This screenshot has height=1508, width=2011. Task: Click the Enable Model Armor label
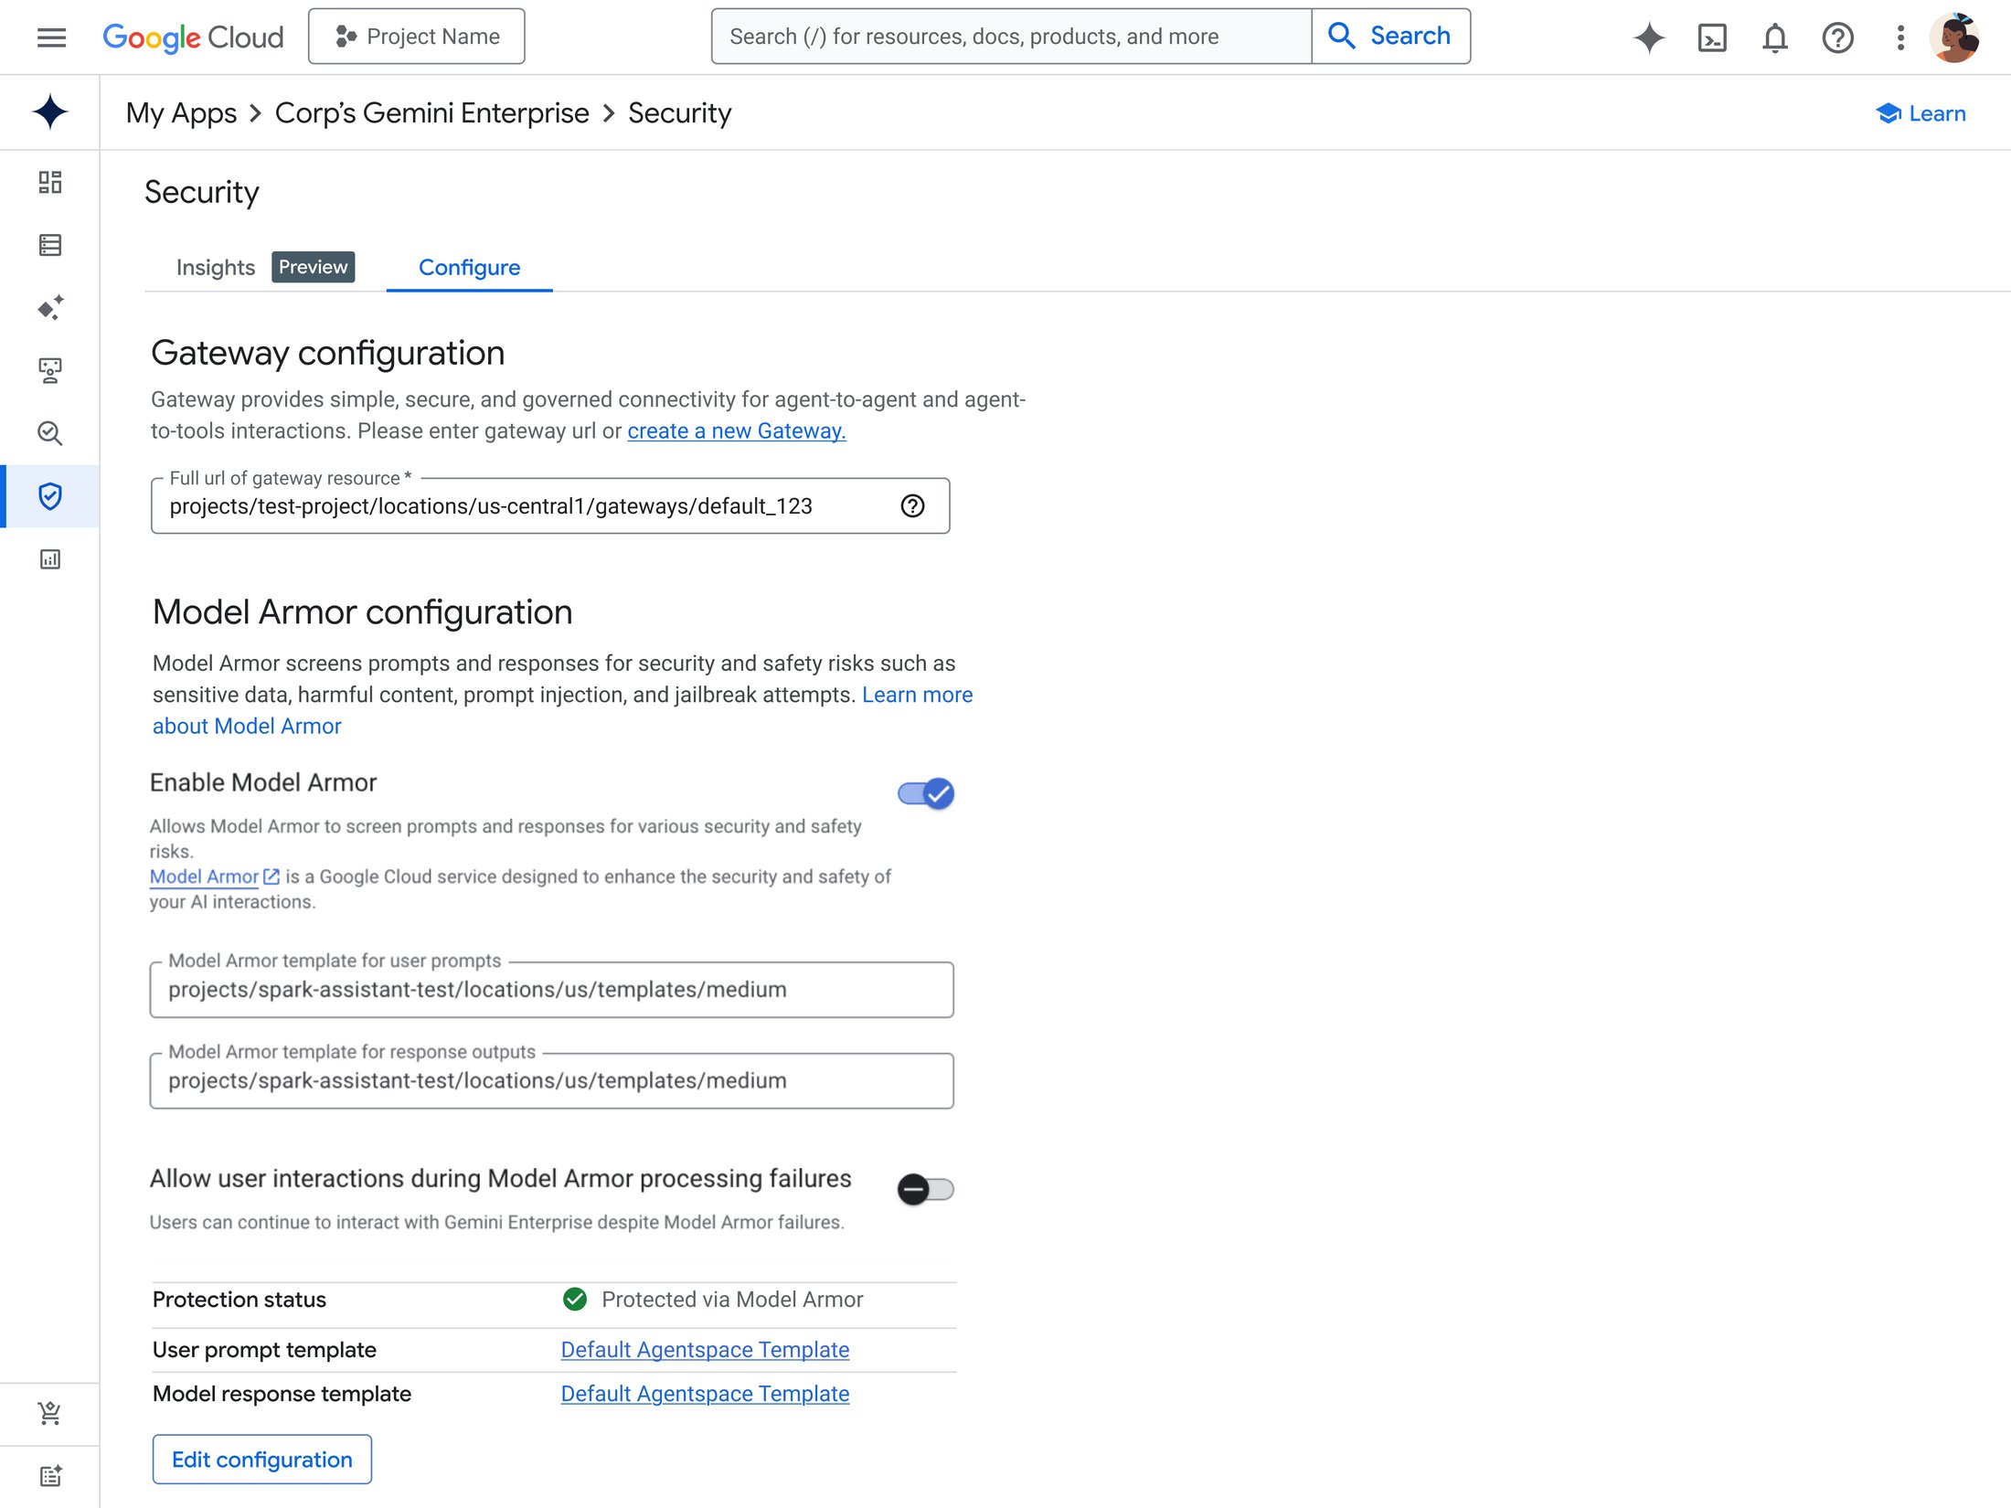click(263, 782)
